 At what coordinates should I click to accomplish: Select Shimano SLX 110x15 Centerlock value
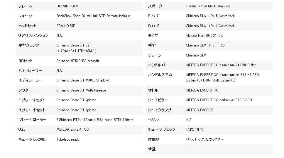[210, 16]
